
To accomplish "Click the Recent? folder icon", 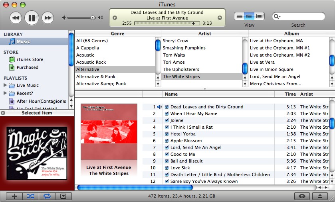I will click(x=12, y=93).
